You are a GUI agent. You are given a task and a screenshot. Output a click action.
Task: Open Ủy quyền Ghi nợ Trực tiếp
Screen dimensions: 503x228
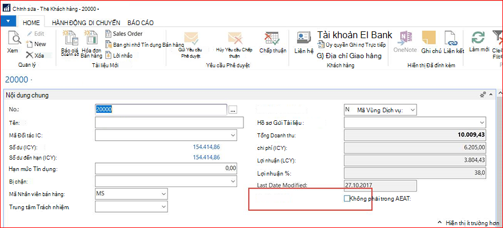click(x=352, y=44)
